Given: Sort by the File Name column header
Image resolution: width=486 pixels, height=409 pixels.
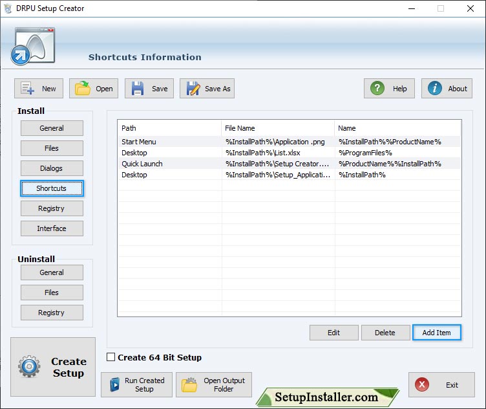Looking at the screenshot, I should 278,128.
